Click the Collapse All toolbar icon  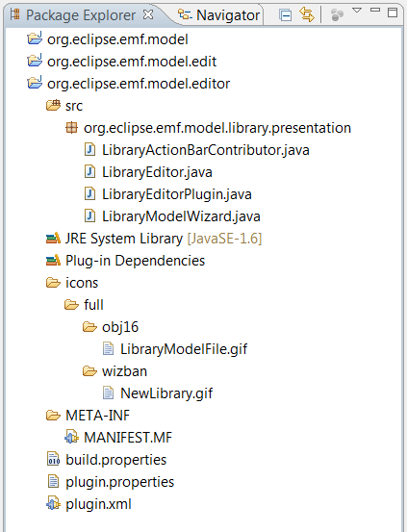pyautogui.click(x=285, y=15)
